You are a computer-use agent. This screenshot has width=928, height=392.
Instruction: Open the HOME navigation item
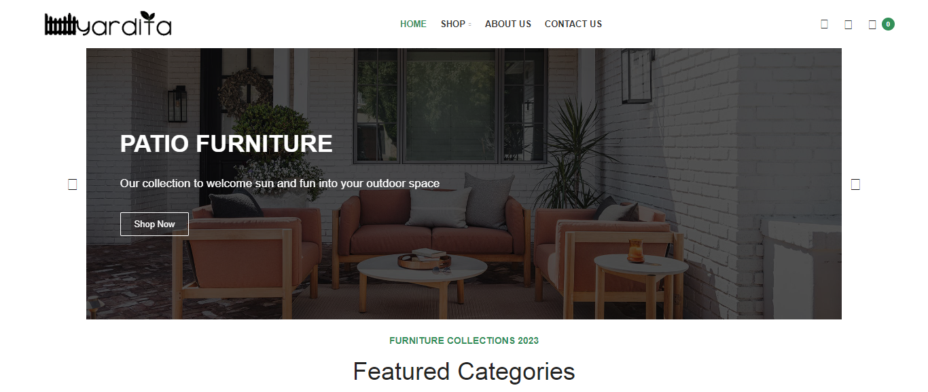413,24
